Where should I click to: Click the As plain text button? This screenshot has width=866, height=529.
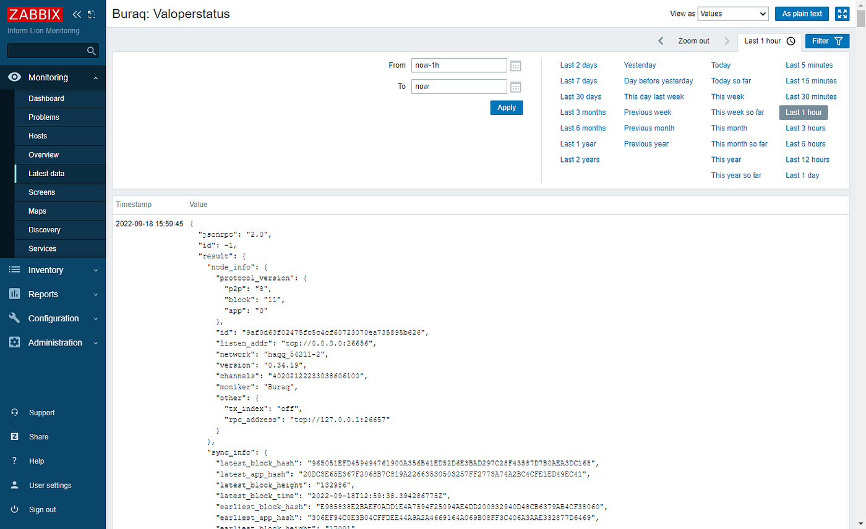click(x=802, y=14)
